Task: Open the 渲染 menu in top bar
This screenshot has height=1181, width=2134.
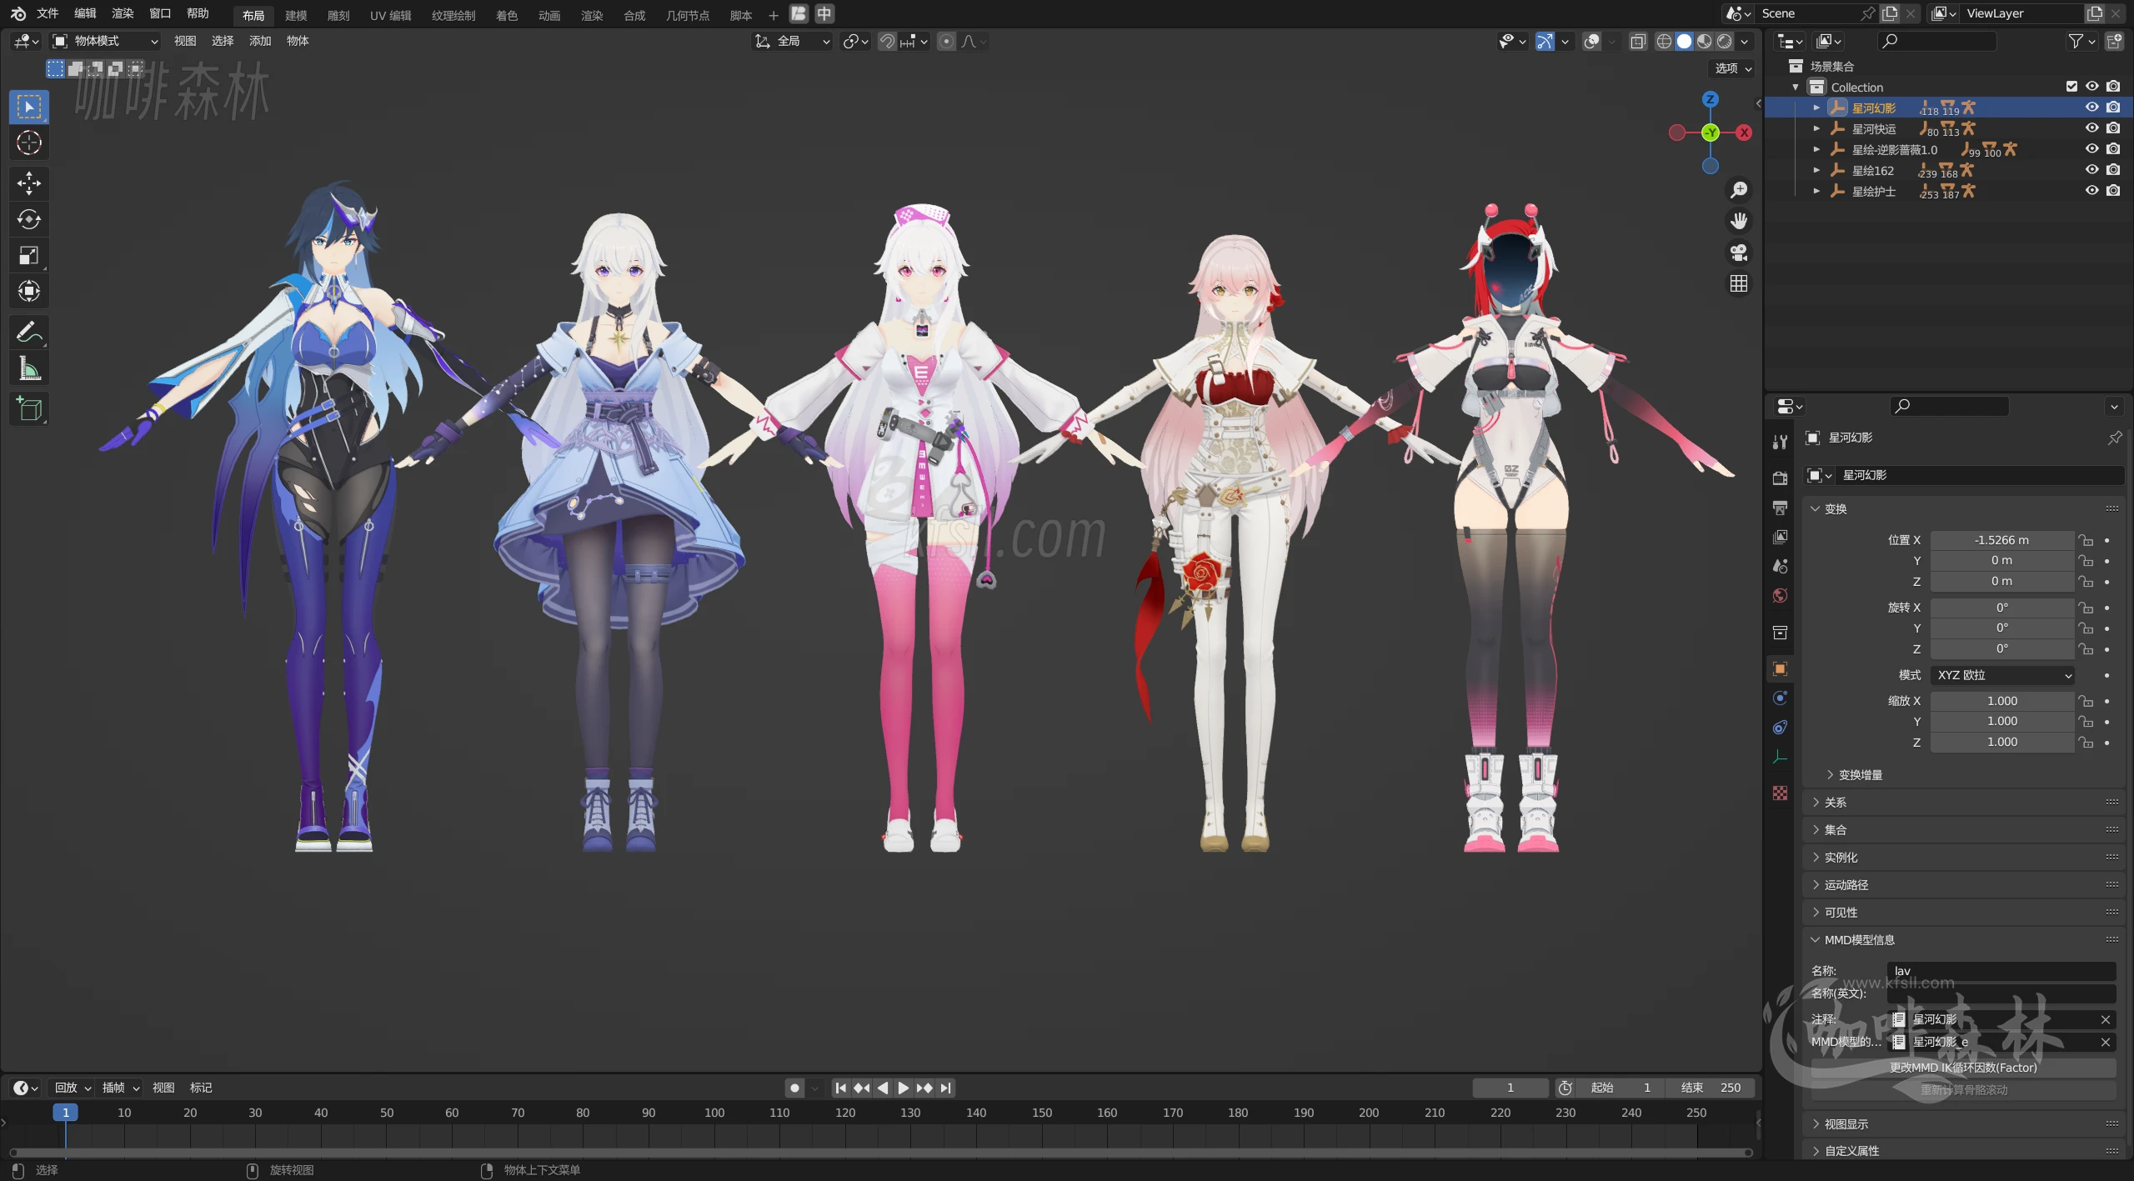Action: pyautogui.click(x=123, y=13)
